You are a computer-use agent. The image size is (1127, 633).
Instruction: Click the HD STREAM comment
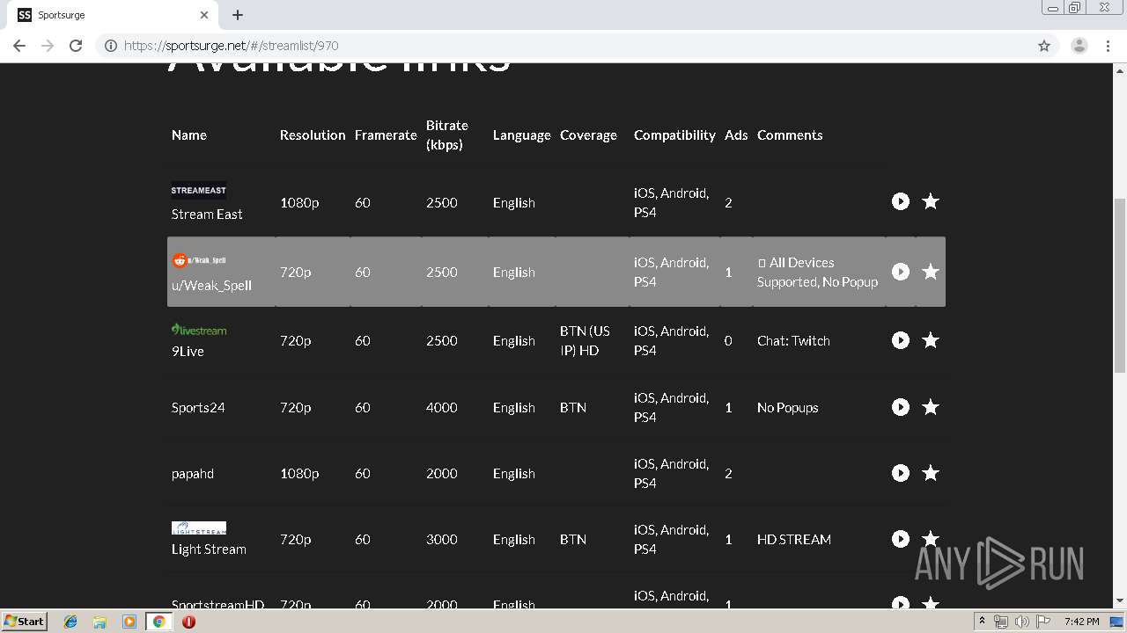(x=794, y=539)
